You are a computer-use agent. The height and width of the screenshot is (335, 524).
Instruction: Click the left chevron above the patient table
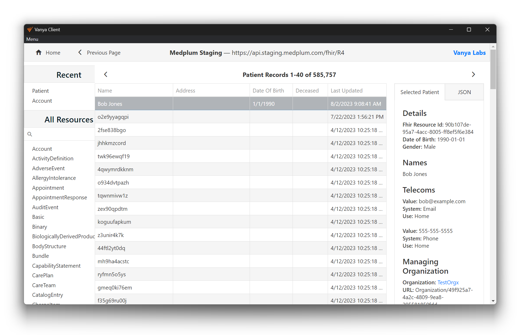(x=105, y=74)
